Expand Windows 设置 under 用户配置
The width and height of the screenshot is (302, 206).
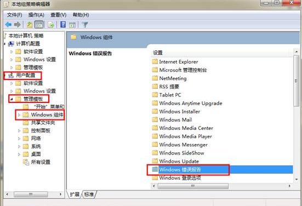[12, 91]
